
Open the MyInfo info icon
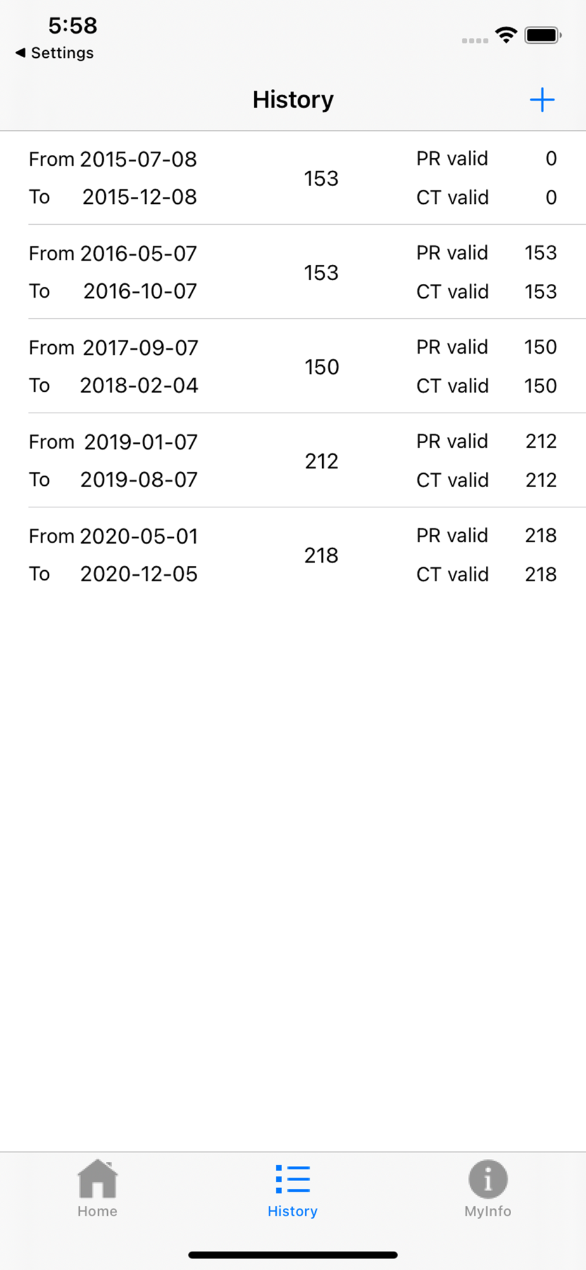coord(487,1179)
